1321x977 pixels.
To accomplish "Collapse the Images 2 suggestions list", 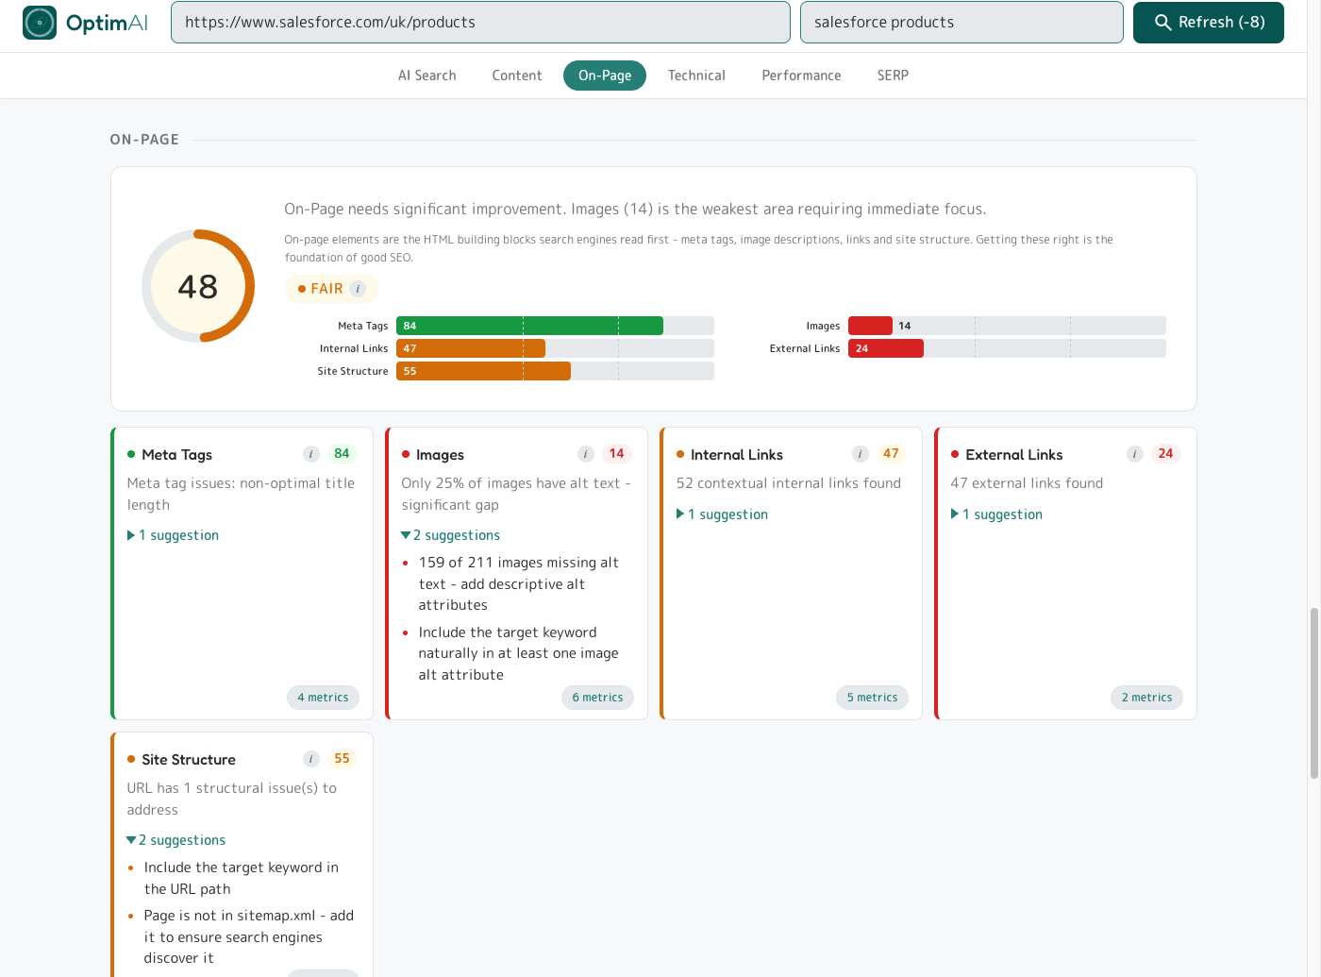I will (x=451, y=535).
